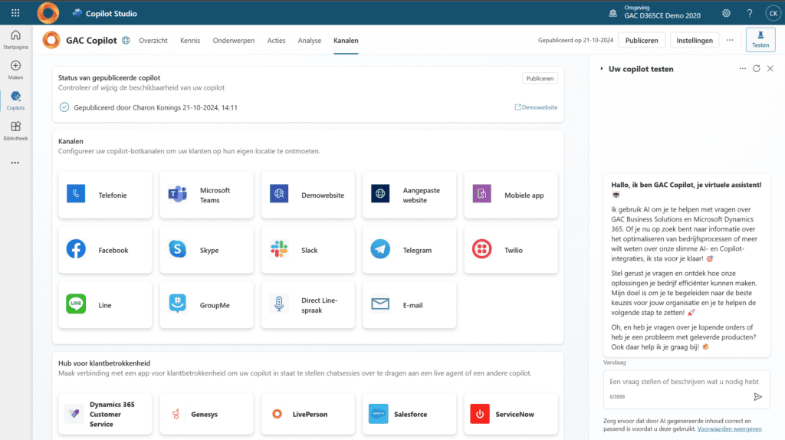Click the send message arrow

758,397
